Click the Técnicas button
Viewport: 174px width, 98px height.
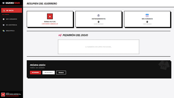click(x=61, y=73)
